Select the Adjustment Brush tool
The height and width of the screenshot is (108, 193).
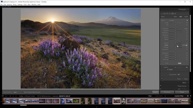(175, 13)
